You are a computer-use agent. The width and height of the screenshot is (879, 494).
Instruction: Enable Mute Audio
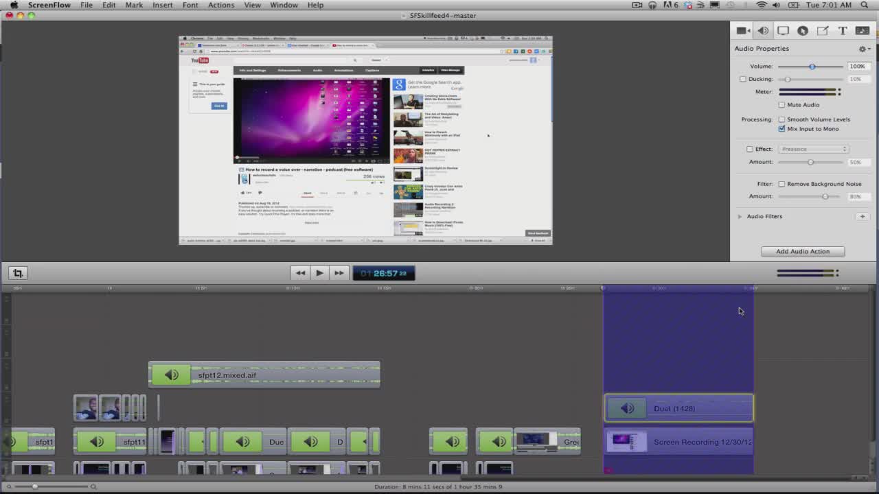pyautogui.click(x=781, y=105)
